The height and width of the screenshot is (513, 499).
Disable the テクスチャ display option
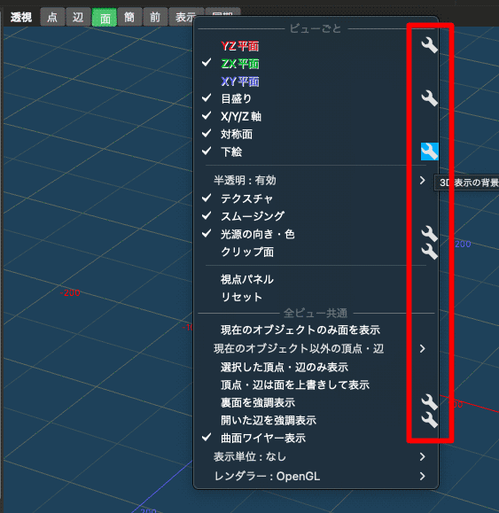246,198
